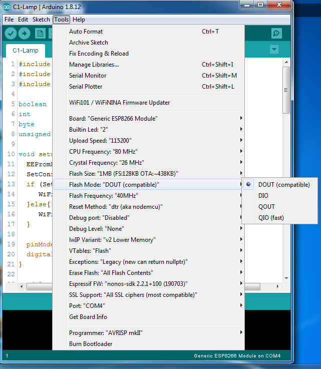Choose Archive Sketch menu entry
321x369 pixels.
(x=149, y=43)
